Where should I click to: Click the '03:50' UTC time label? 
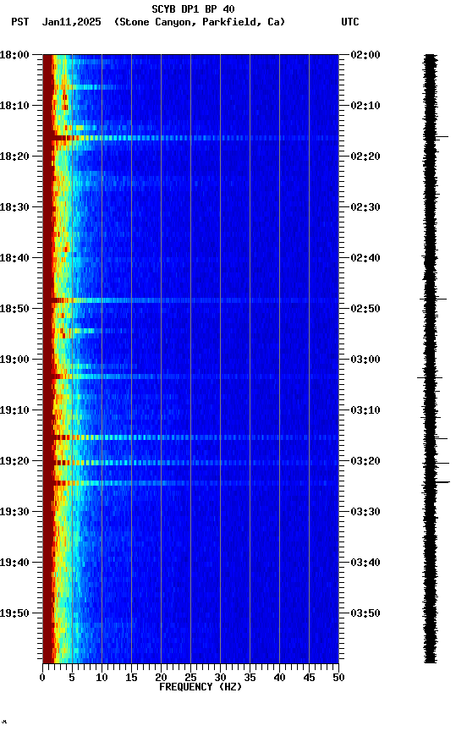coord(365,613)
